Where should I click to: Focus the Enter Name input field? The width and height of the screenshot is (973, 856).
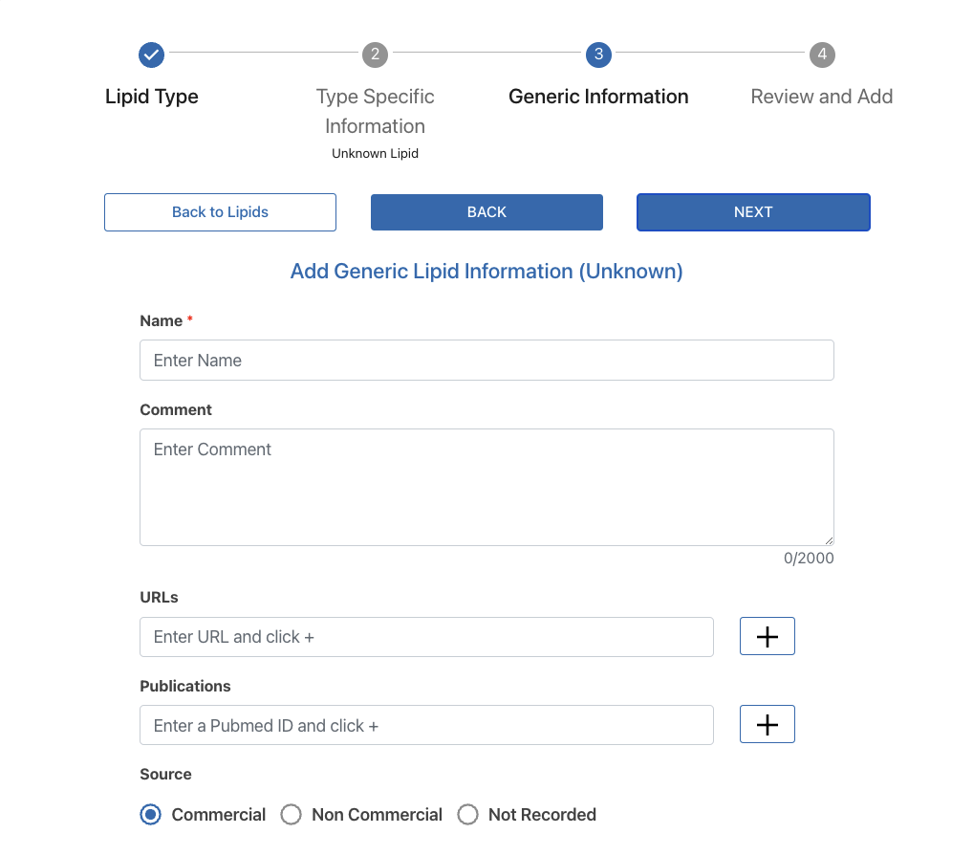[486, 361]
